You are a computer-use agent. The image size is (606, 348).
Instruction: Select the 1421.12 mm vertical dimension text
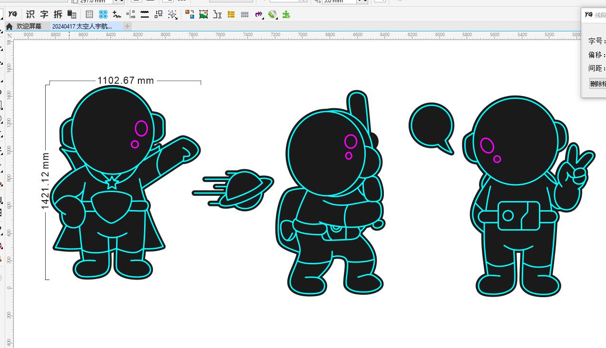tap(45, 181)
